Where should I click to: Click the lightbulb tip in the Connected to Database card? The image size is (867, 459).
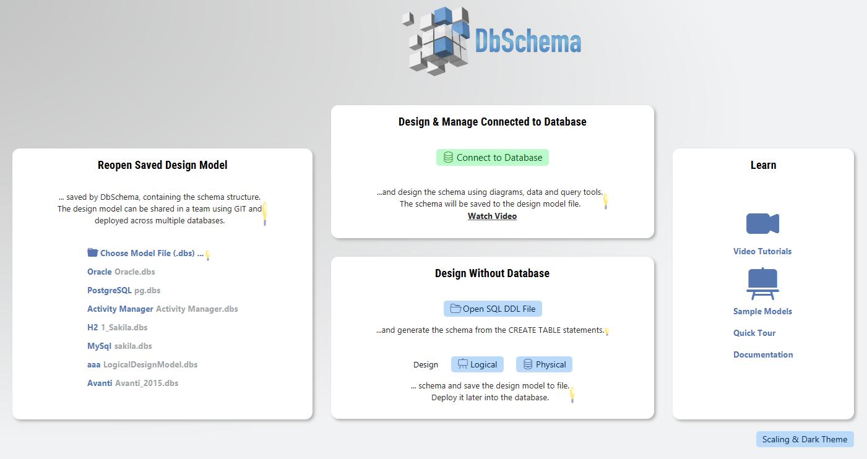pos(606,201)
